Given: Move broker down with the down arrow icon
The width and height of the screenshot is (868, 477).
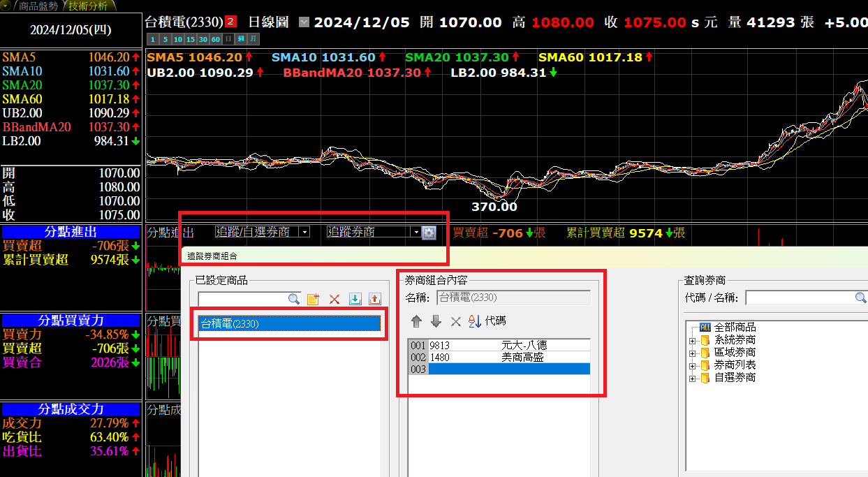Looking at the screenshot, I should click(436, 321).
